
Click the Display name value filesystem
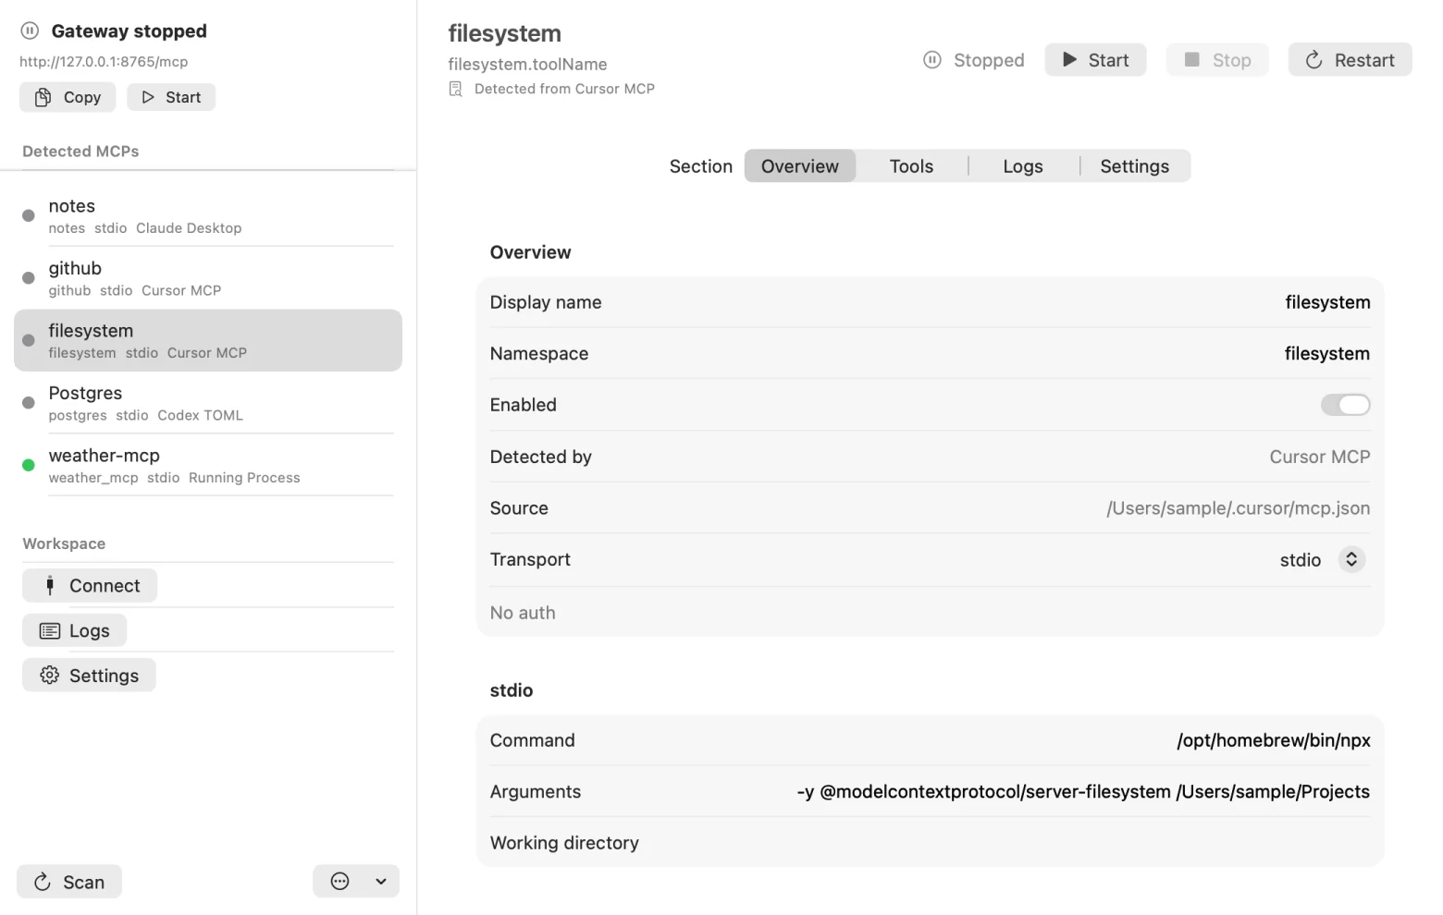point(1327,302)
